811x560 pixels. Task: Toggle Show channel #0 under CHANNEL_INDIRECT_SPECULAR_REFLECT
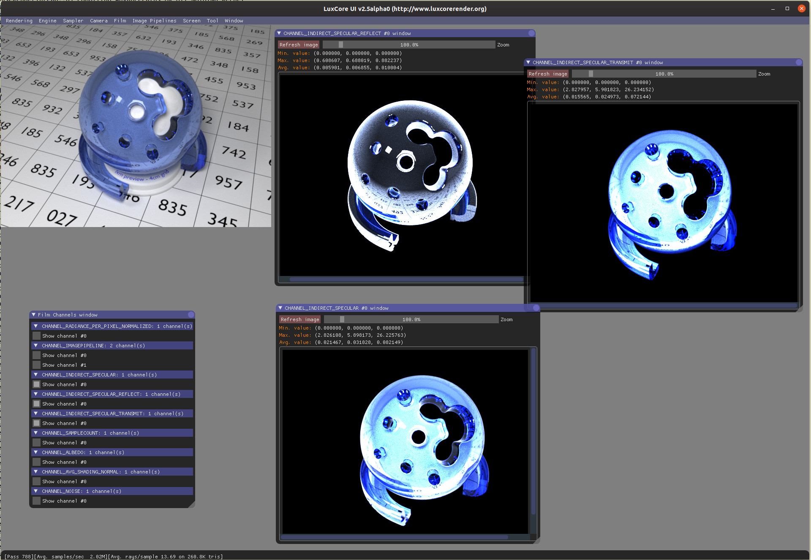coord(37,404)
